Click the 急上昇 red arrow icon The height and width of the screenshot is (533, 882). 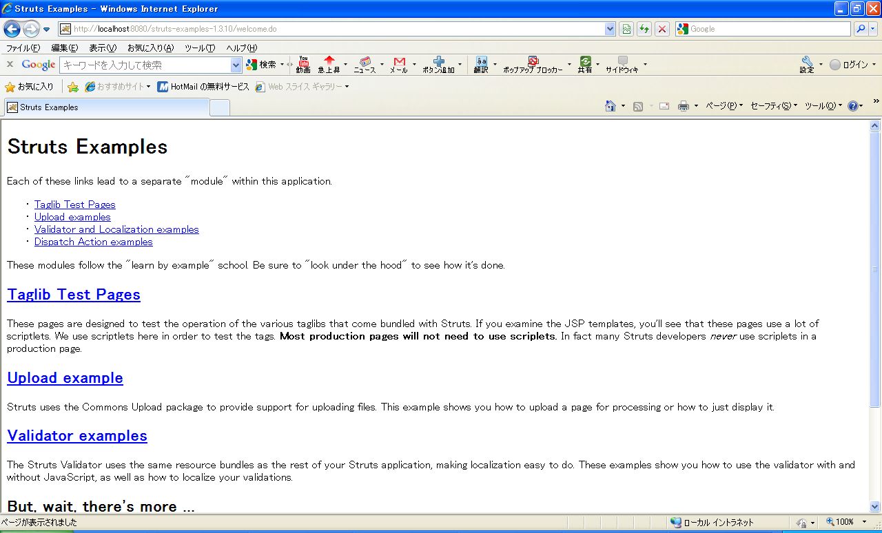pyautogui.click(x=329, y=65)
